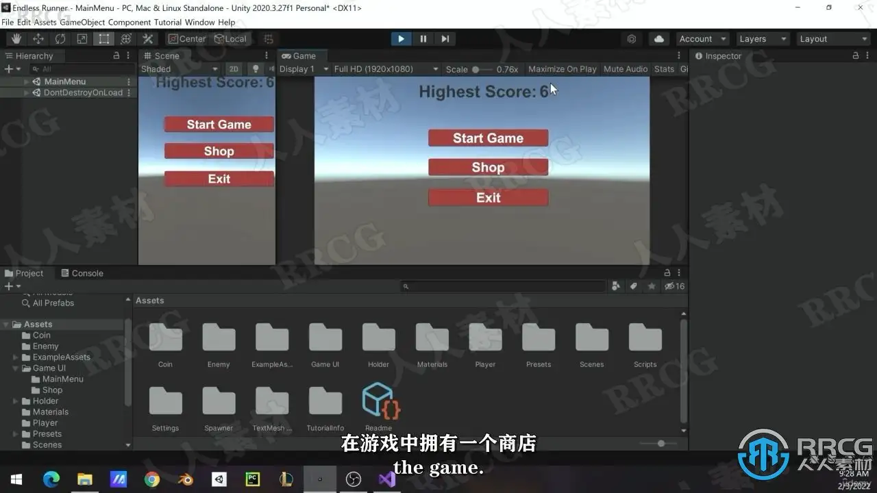Open the Window menu
877x493 pixels.
200,22
